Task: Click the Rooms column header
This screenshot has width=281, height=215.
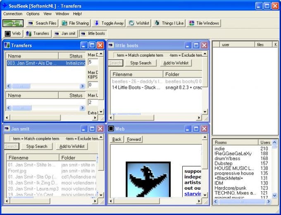Action: 236,142
